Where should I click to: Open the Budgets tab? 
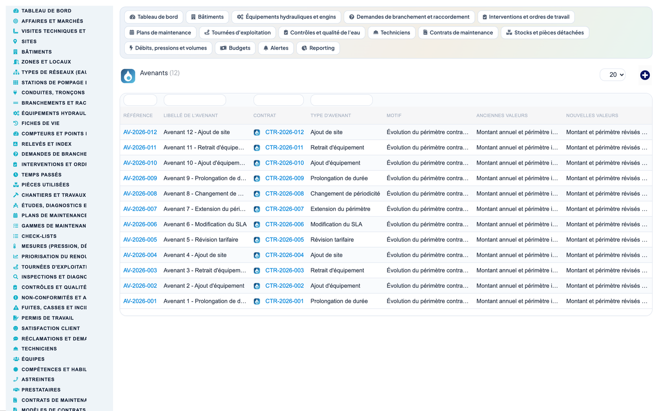point(235,48)
